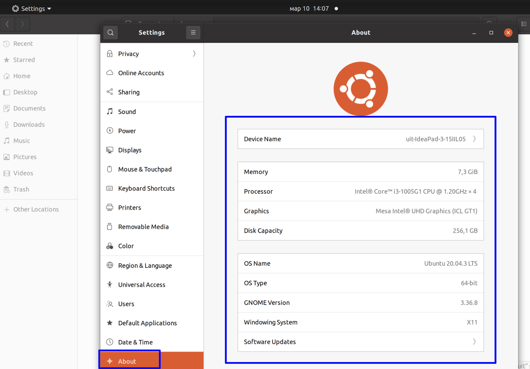Open Desktop in Files sidebar

pyautogui.click(x=39, y=92)
